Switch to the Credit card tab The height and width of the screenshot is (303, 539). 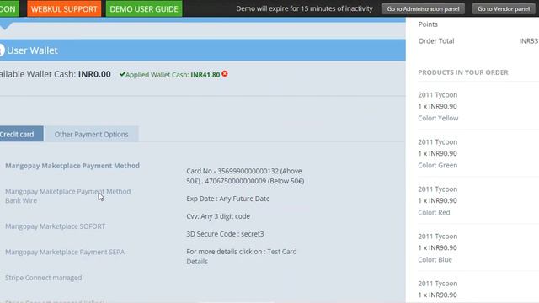[x=21, y=134]
